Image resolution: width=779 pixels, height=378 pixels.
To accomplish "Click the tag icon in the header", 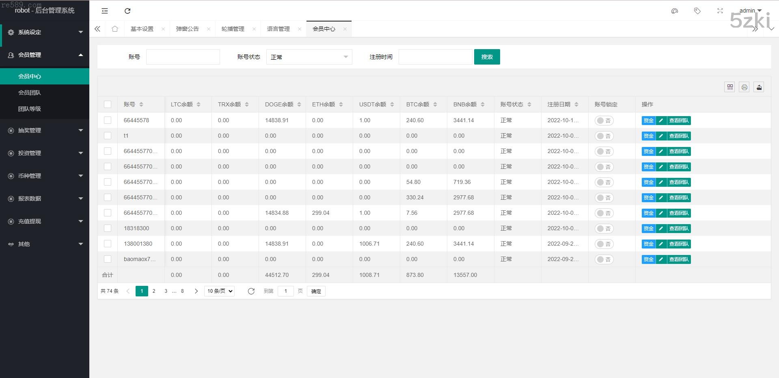I will tap(697, 11).
